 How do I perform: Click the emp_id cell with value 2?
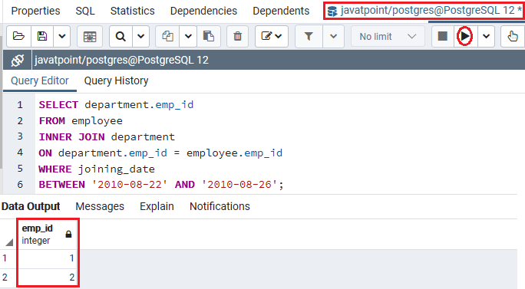48,278
